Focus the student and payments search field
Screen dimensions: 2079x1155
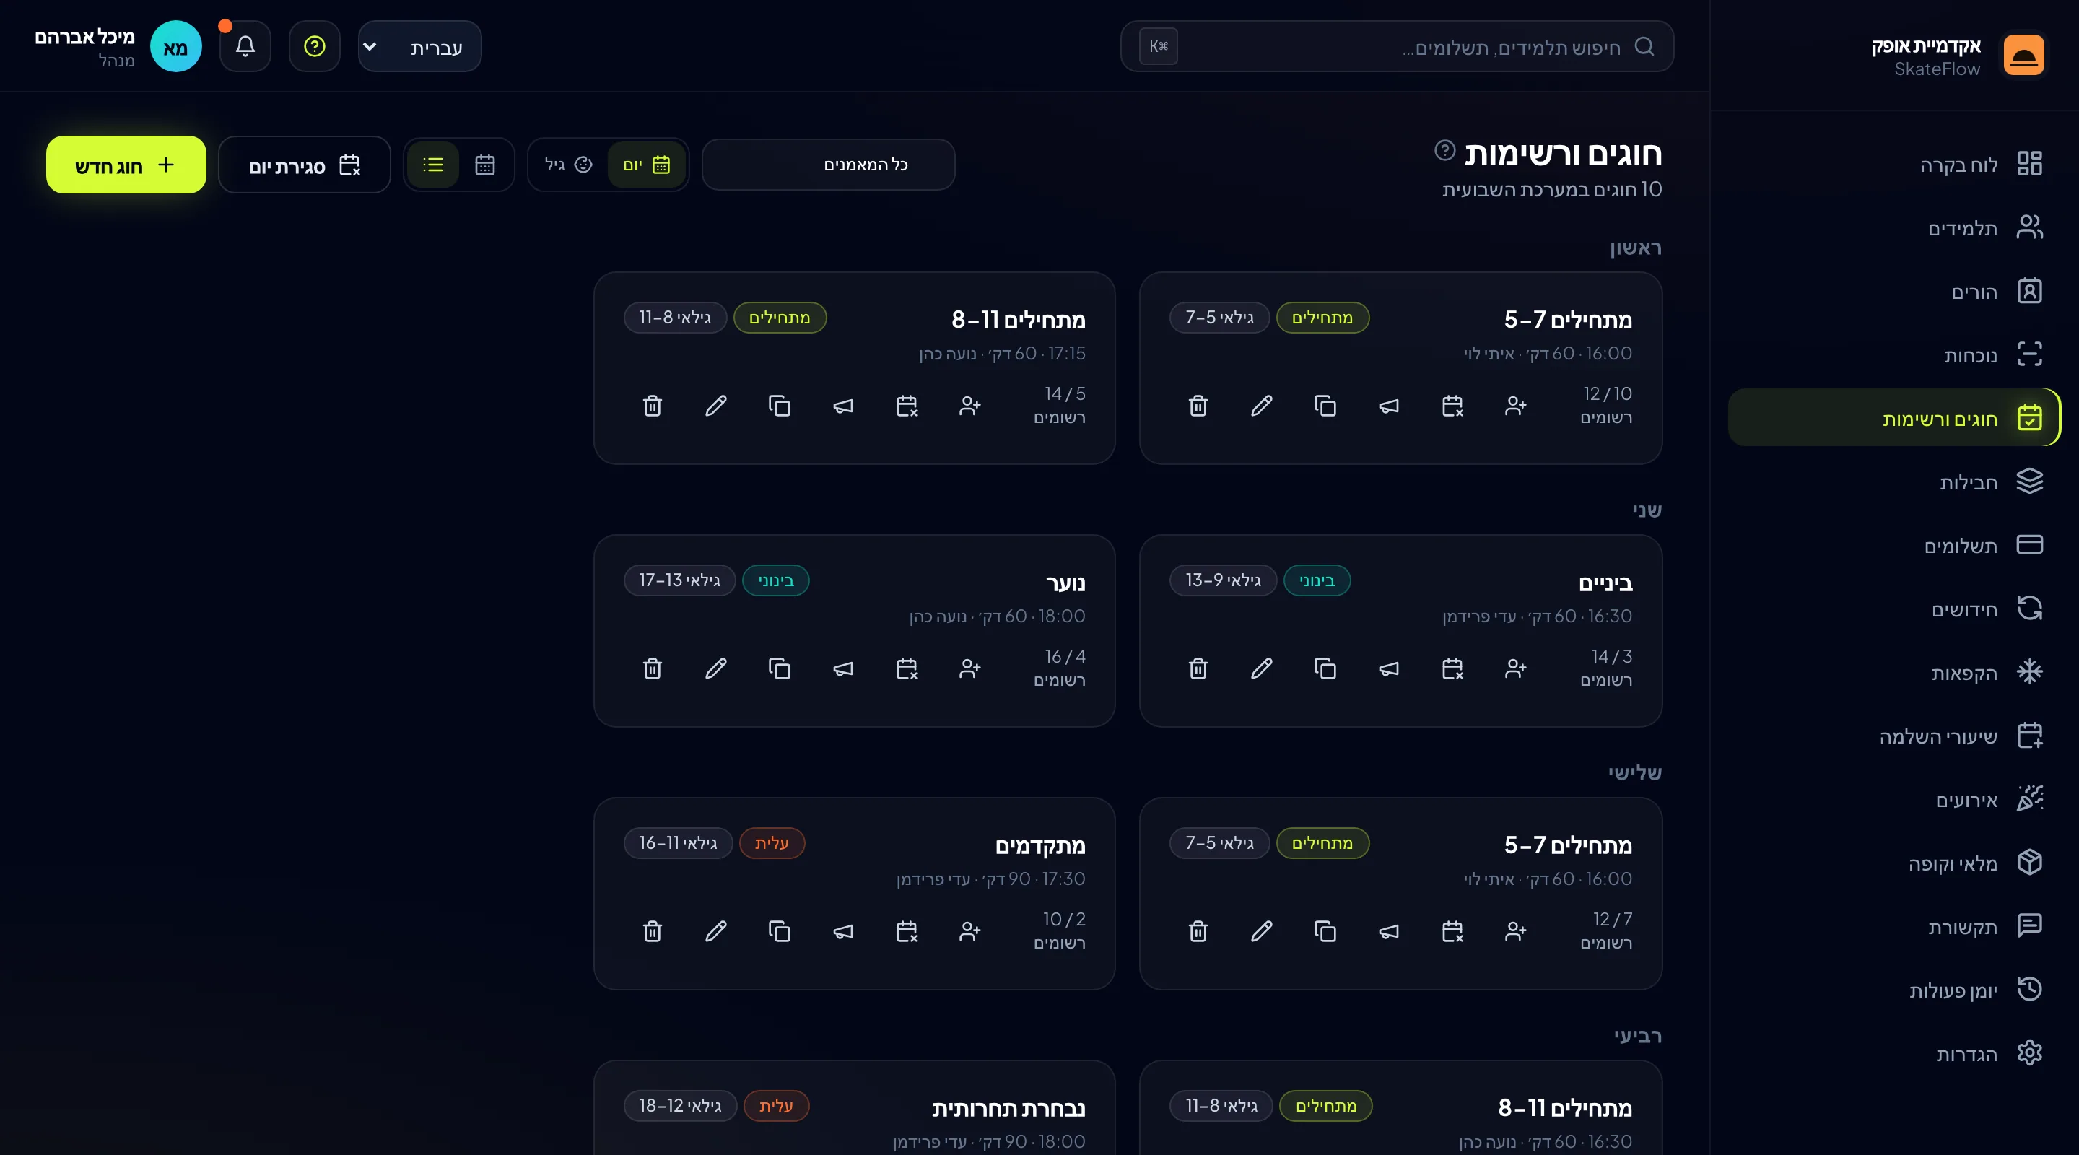(1397, 47)
